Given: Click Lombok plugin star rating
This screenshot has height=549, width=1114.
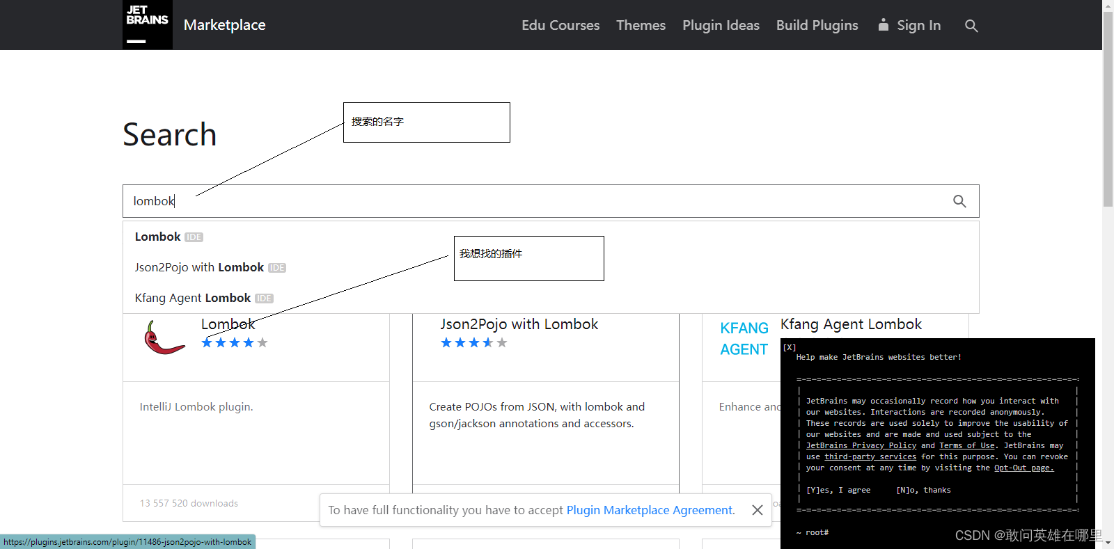Looking at the screenshot, I should (235, 342).
